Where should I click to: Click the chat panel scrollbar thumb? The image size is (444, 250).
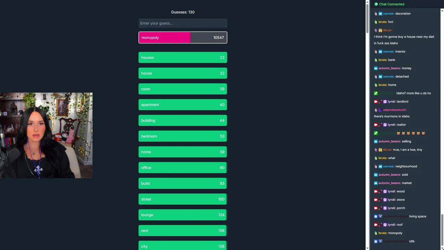(442, 229)
